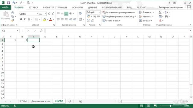Switch to Page Layout view in status bar

click(x=148, y=106)
